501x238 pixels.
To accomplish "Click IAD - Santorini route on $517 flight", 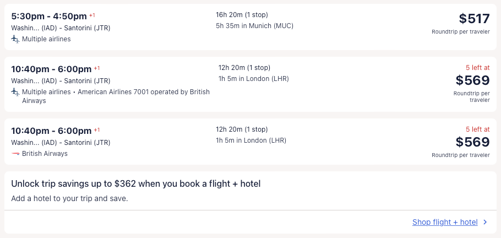I will [61, 28].
